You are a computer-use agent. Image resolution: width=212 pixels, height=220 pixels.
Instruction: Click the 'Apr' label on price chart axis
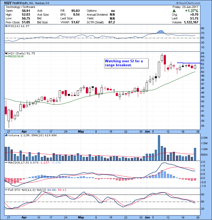[x=24, y=131]
